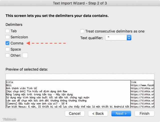
Task: Uncheck the Comma delimiter checkbox
Action: coord(7,43)
